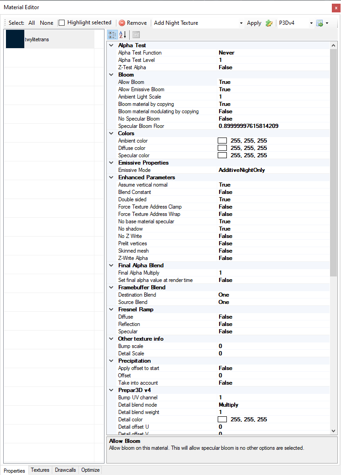Click the Apply button

(254, 23)
